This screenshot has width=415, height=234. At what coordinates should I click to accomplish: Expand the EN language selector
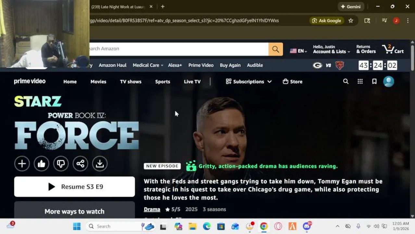tap(298, 51)
